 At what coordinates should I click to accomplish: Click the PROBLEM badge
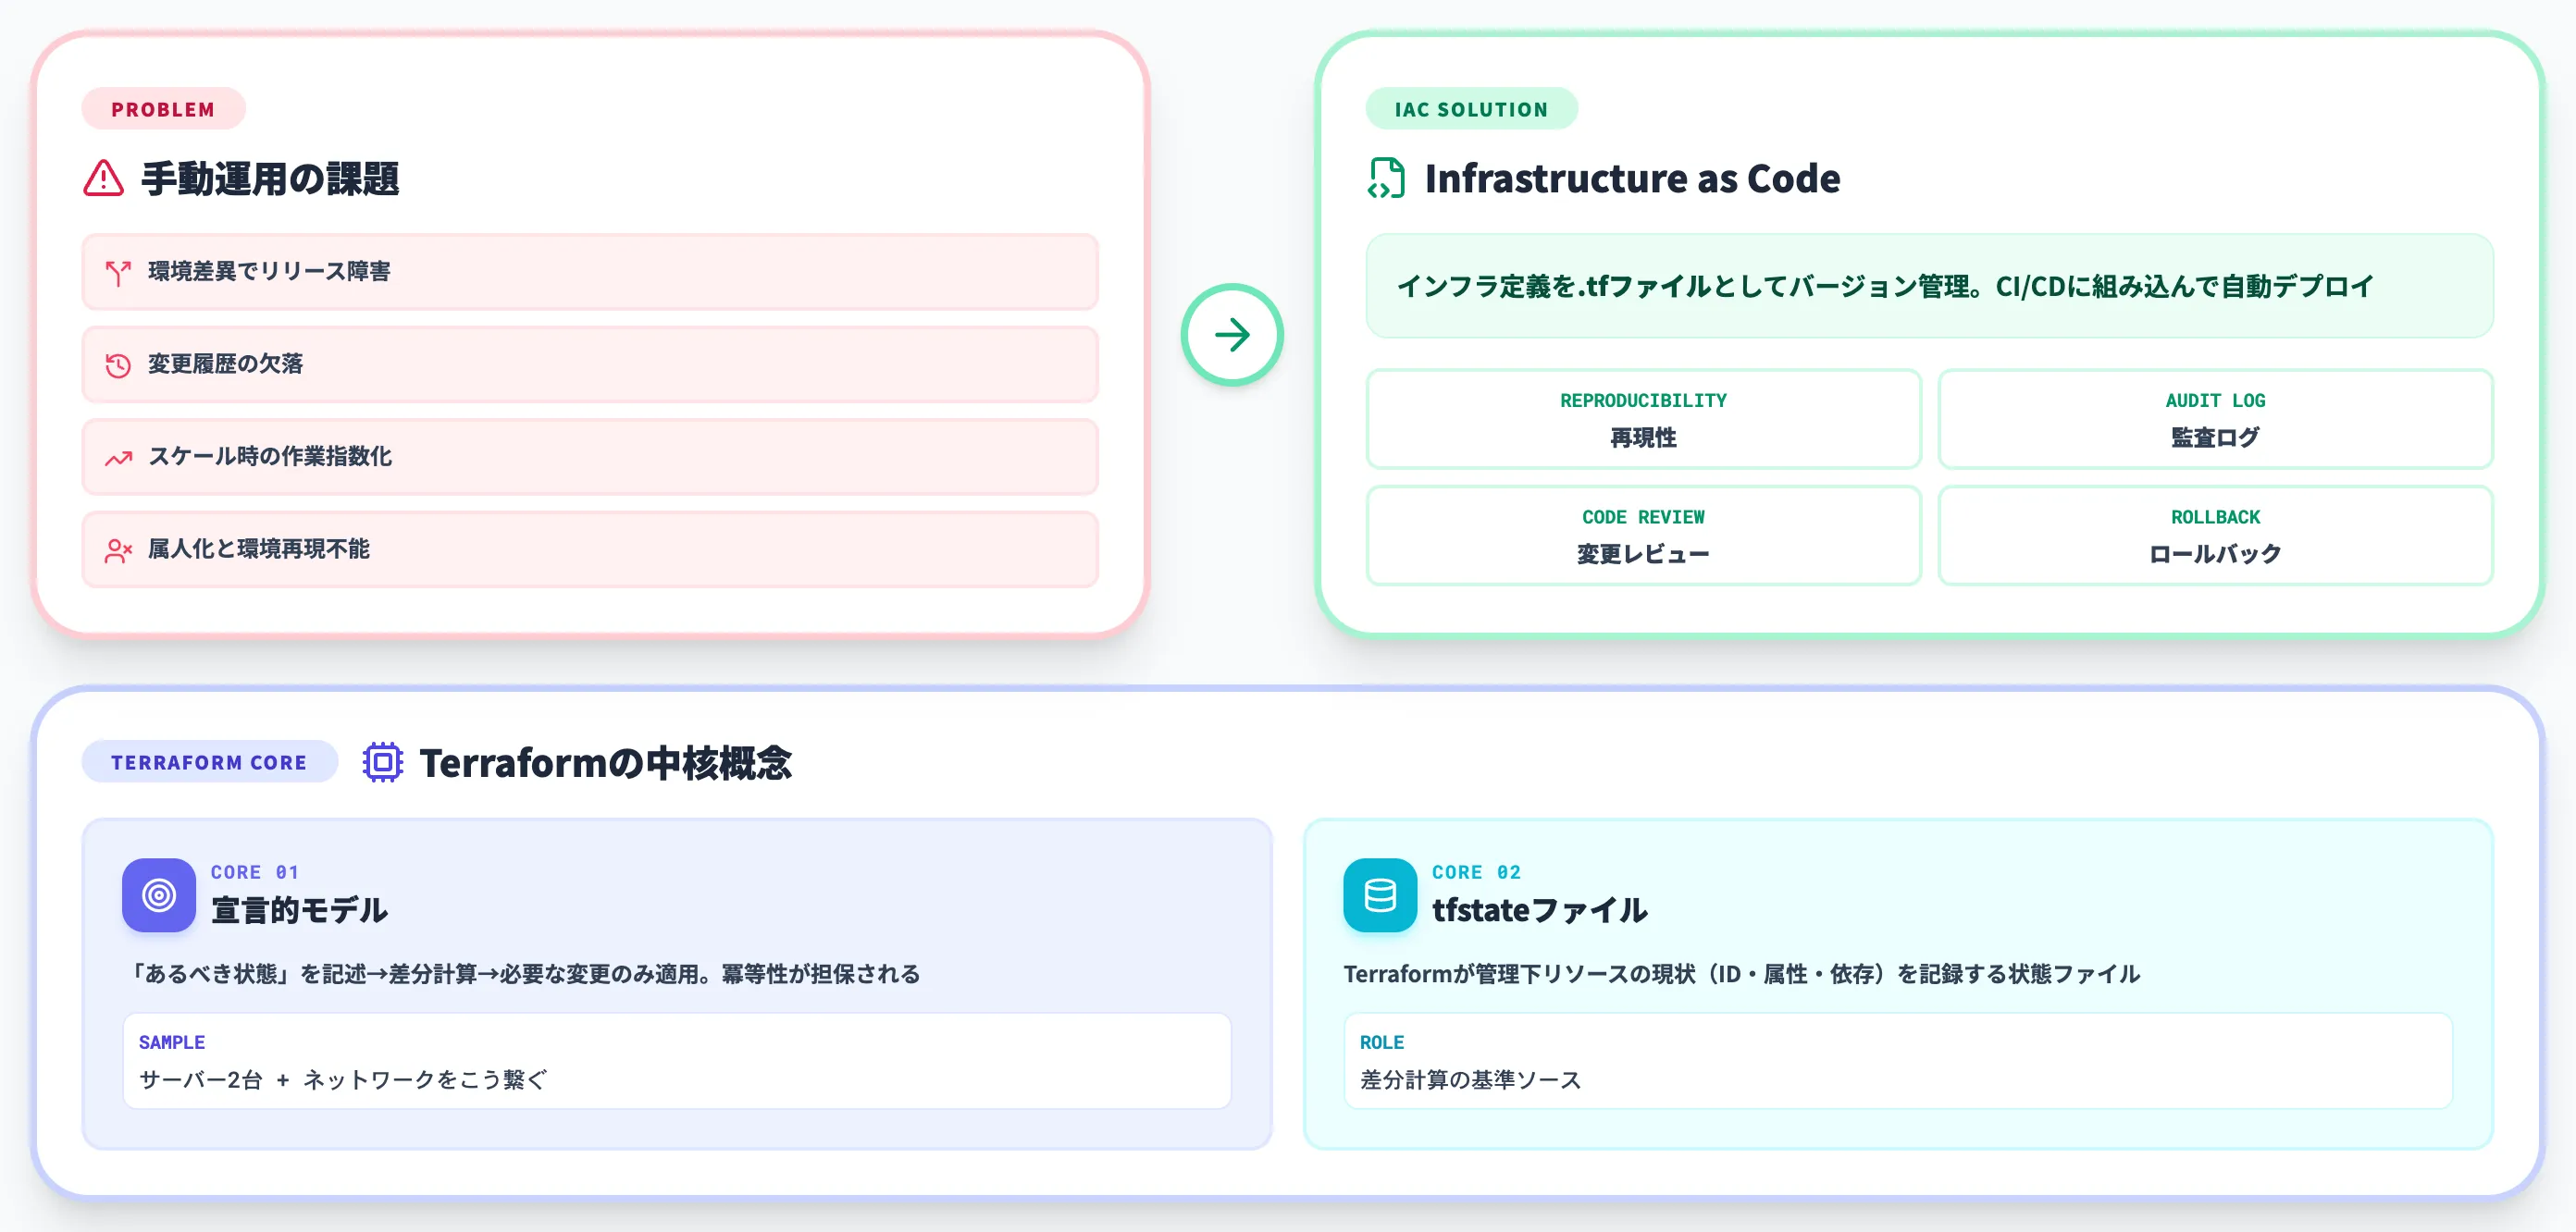pyautogui.click(x=163, y=109)
